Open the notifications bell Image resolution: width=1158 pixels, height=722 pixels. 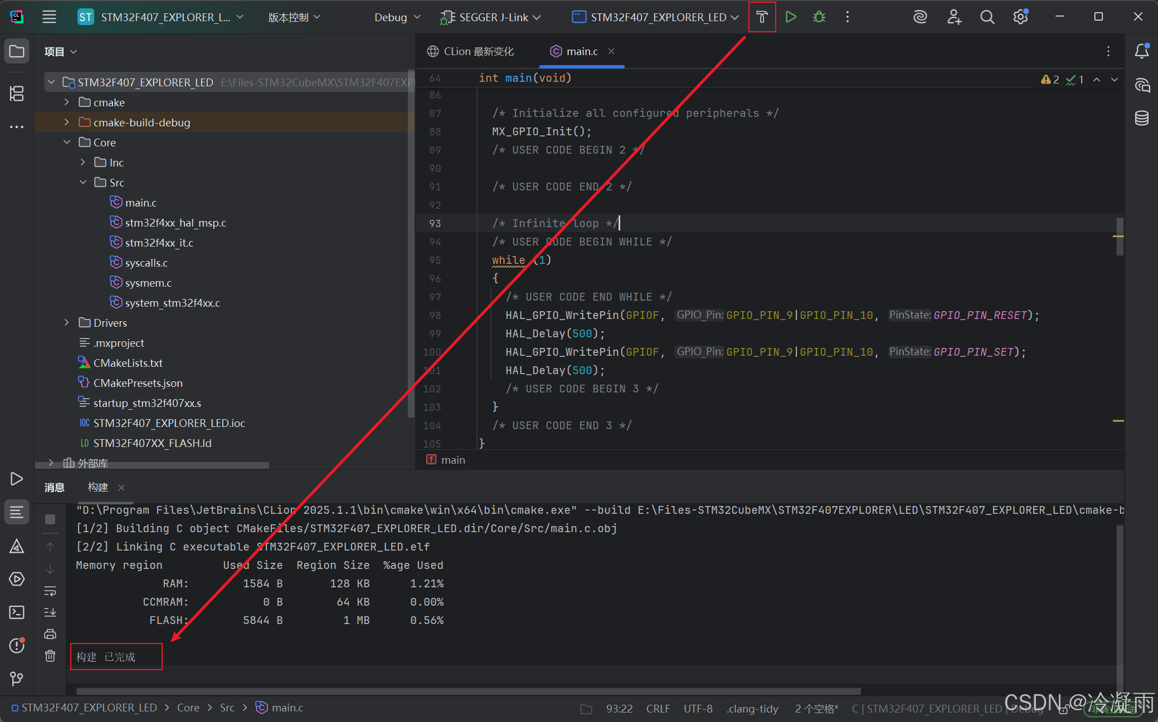click(x=1141, y=51)
